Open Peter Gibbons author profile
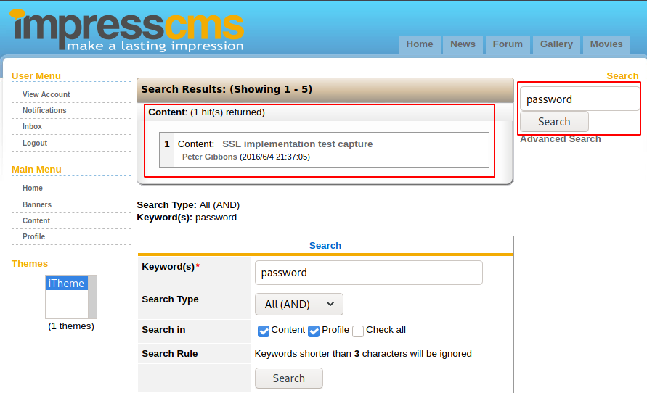This screenshot has width=647, height=393. pos(209,157)
